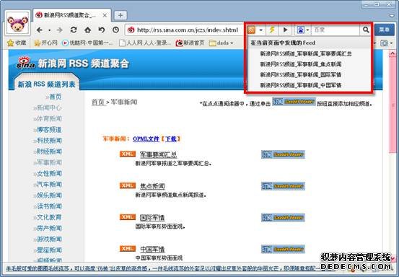Click the Sina logo in page header
This screenshot has width=399, height=277.
tap(26, 63)
